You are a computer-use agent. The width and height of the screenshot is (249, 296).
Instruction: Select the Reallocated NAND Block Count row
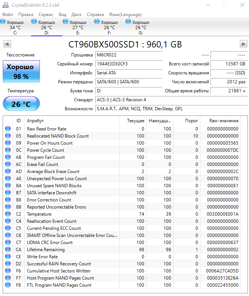[x=58, y=136]
